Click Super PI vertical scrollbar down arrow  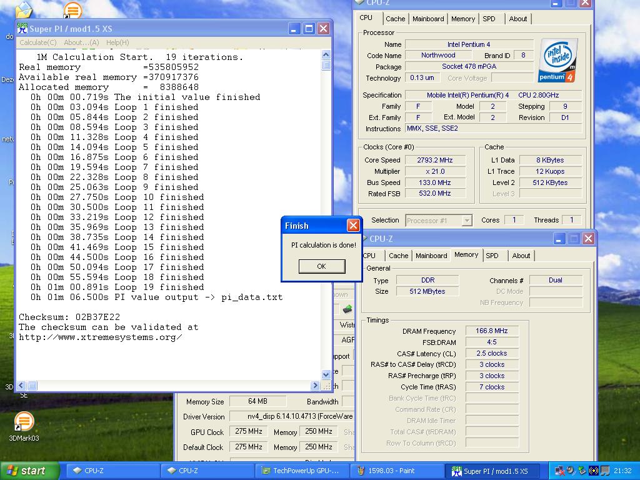[326, 374]
